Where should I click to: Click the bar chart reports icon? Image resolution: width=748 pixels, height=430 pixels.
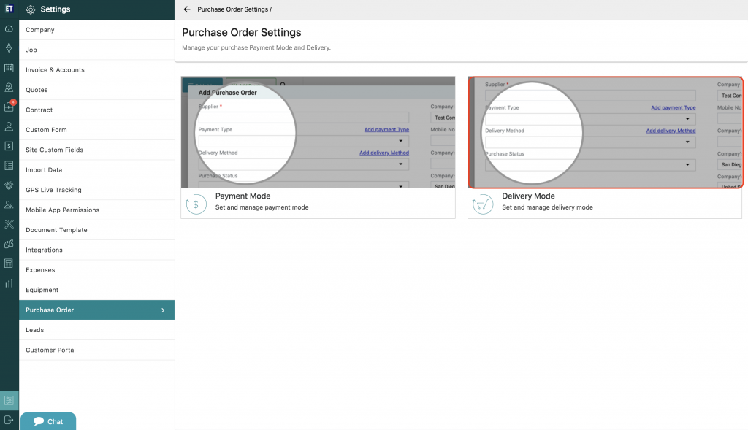[x=9, y=283]
